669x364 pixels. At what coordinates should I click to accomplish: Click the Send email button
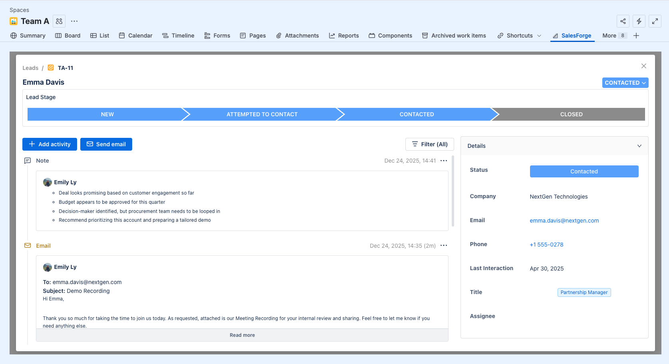coord(106,144)
